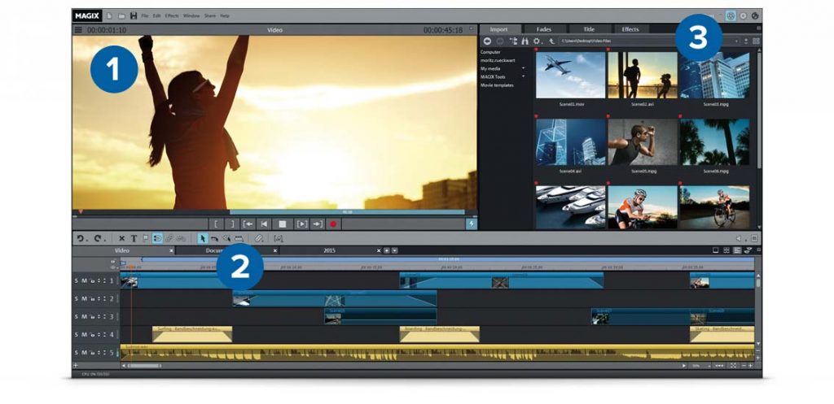Go to the beginning of the movie
This screenshot has width=834, height=404.
264,224
